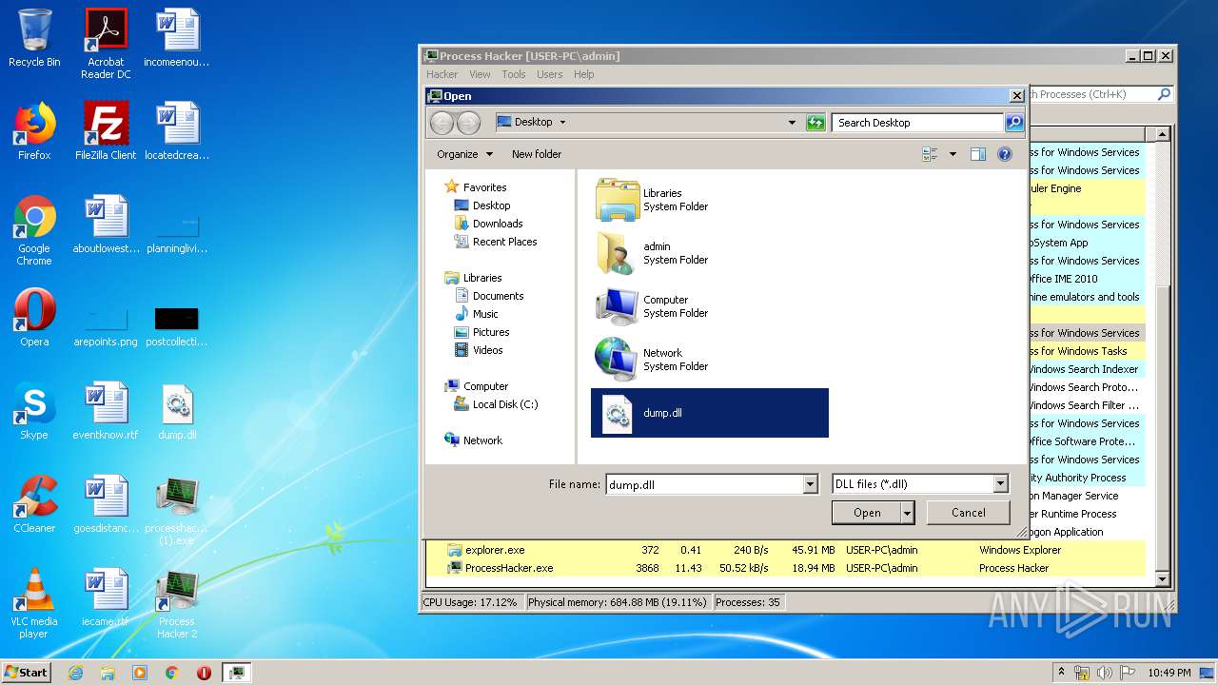The width and height of the screenshot is (1218, 685).
Task: Click the Start button
Action: tap(27, 673)
